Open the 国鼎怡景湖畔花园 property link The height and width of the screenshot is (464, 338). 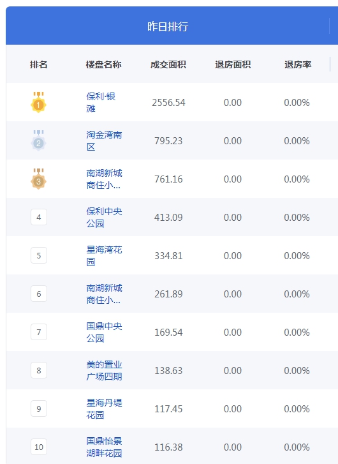[x=104, y=447]
